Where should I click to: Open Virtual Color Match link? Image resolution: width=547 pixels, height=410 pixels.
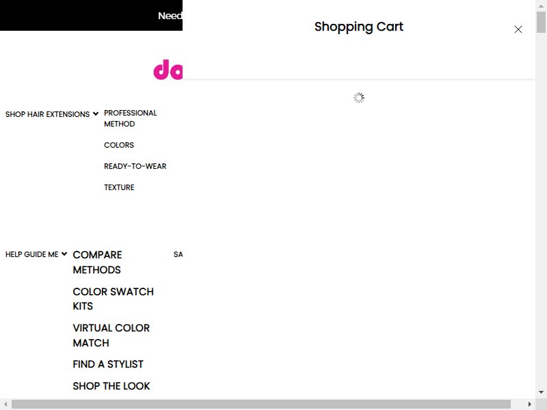(111, 336)
